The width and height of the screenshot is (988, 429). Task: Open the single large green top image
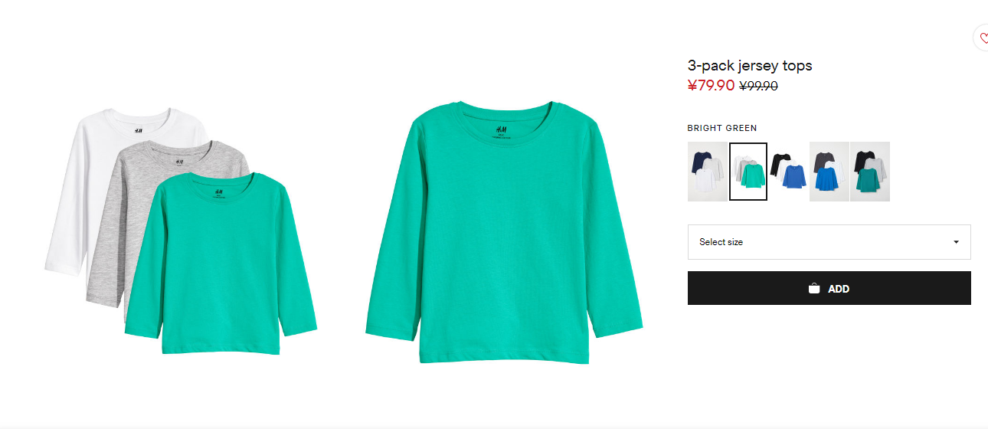[503, 232]
